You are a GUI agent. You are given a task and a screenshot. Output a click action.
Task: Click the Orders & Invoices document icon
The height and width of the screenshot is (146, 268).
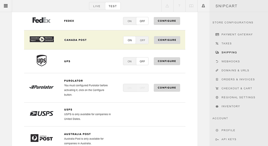217,79
